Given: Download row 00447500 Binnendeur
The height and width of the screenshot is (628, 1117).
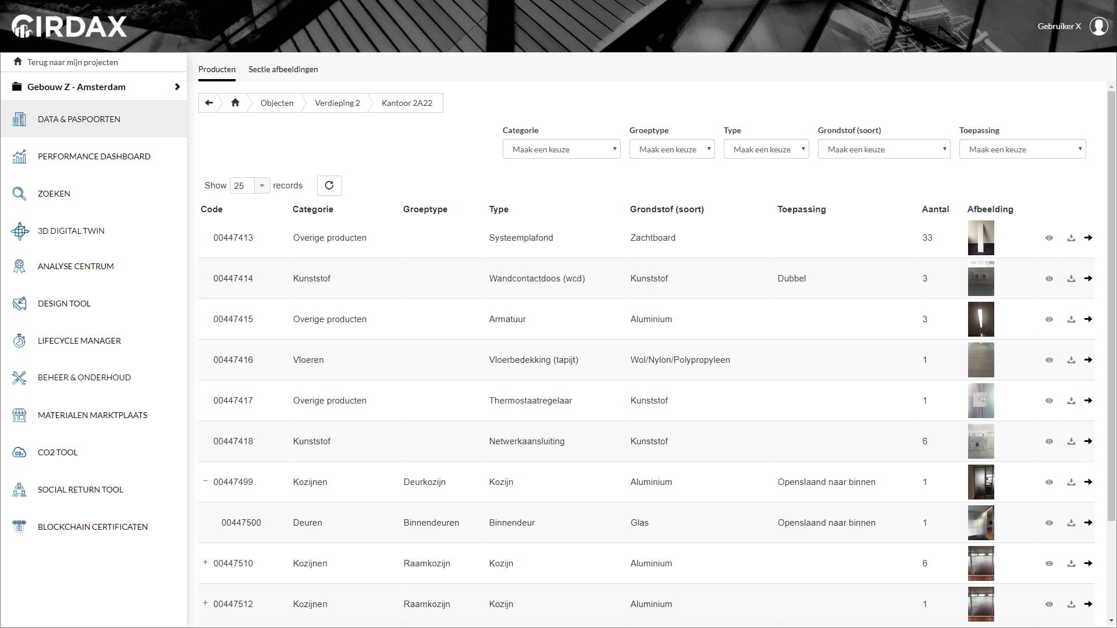Looking at the screenshot, I should click(x=1071, y=523).
